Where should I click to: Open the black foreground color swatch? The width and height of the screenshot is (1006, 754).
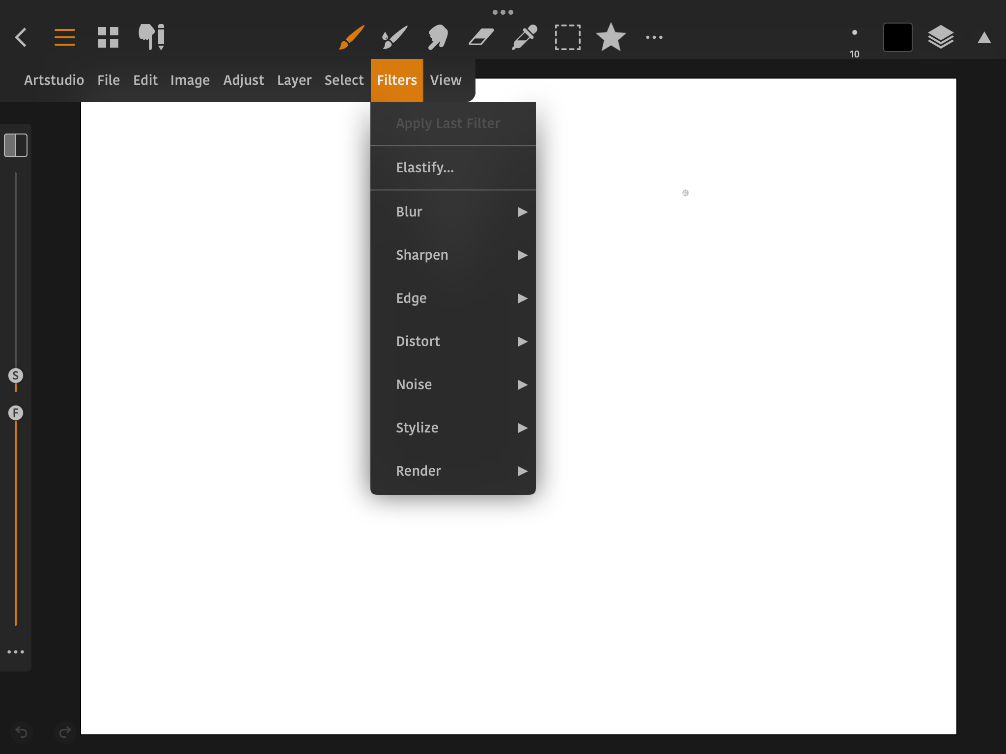897,37
